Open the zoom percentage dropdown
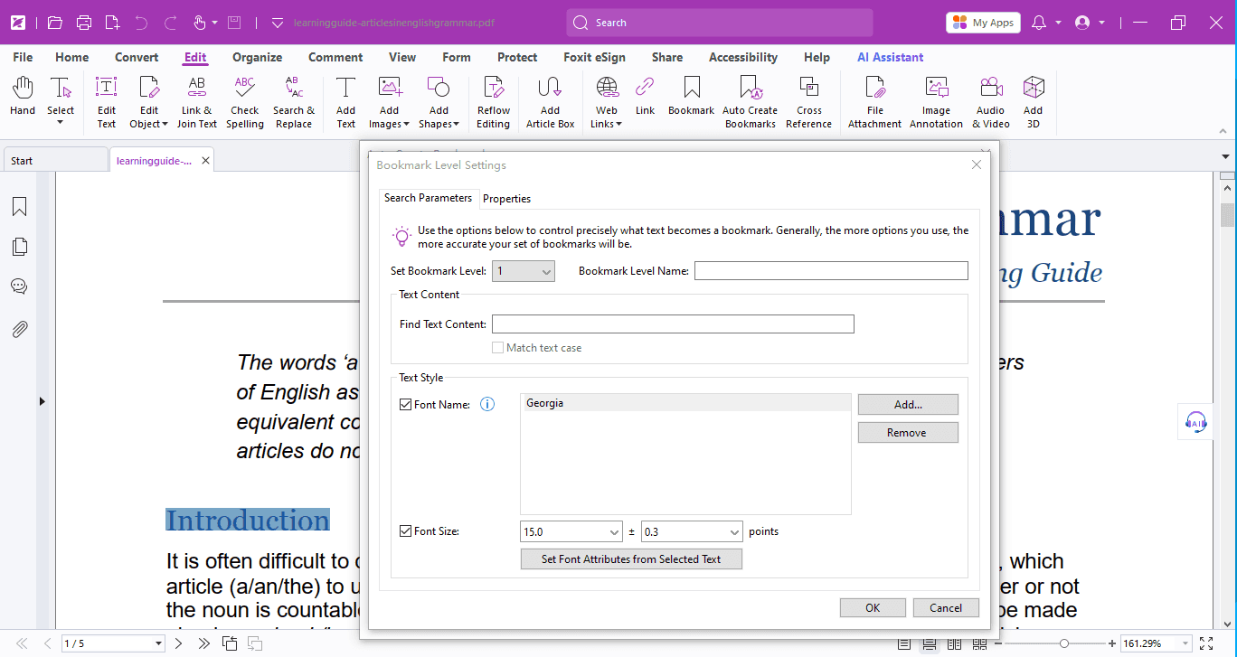1237x657 pixels. pos(1184,643)
